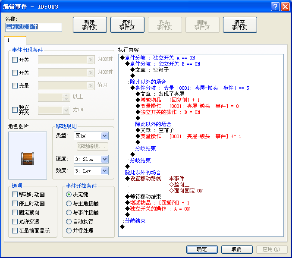
Task: Check the 停止时动画 option
Action: click(15, 203)
